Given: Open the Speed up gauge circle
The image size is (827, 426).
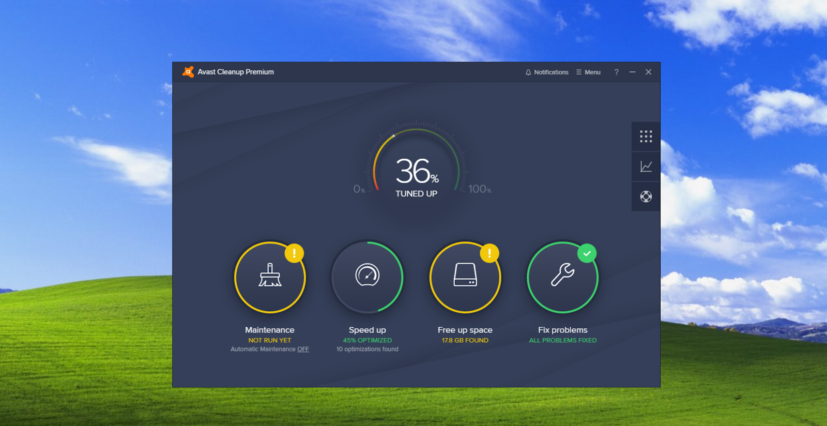Looking at the screenshot, I should 367,278.
